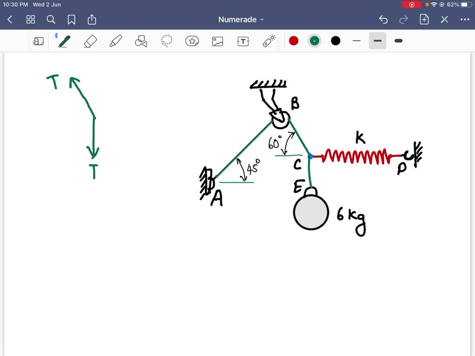Undo the last drawing stroke
The image size is (475, 356).
coord(383,19)
